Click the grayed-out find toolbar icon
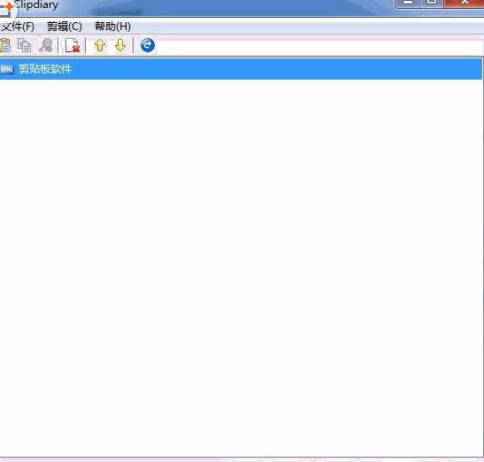Screen dimensions: 484x462 click(x=46, y=45)
